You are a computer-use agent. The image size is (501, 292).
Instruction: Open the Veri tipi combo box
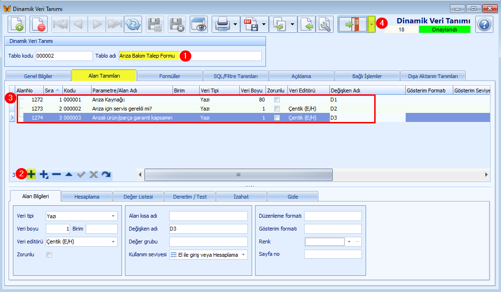(x=82, y=216)
